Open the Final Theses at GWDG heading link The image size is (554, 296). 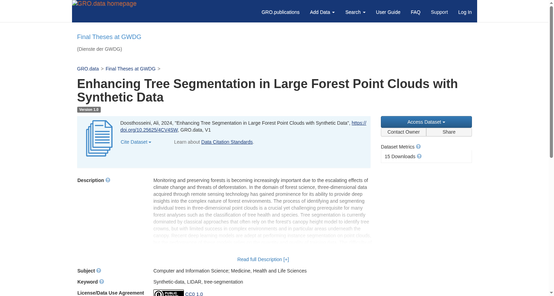[109, 37]
